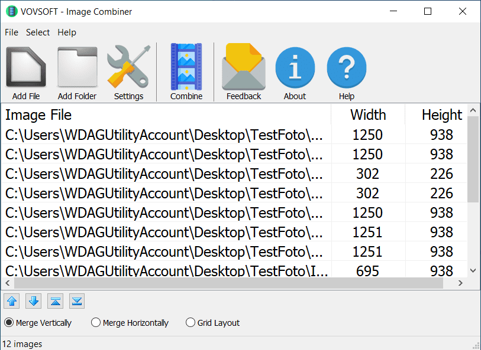The height and width of the screenshot is (350, 481).
Task: Choose the Merge Horizontally radio button
Action: click(96, 323)
